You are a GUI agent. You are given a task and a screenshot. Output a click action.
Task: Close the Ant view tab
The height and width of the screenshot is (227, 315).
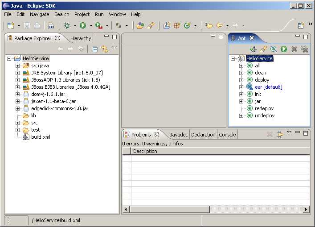(252, 38)
